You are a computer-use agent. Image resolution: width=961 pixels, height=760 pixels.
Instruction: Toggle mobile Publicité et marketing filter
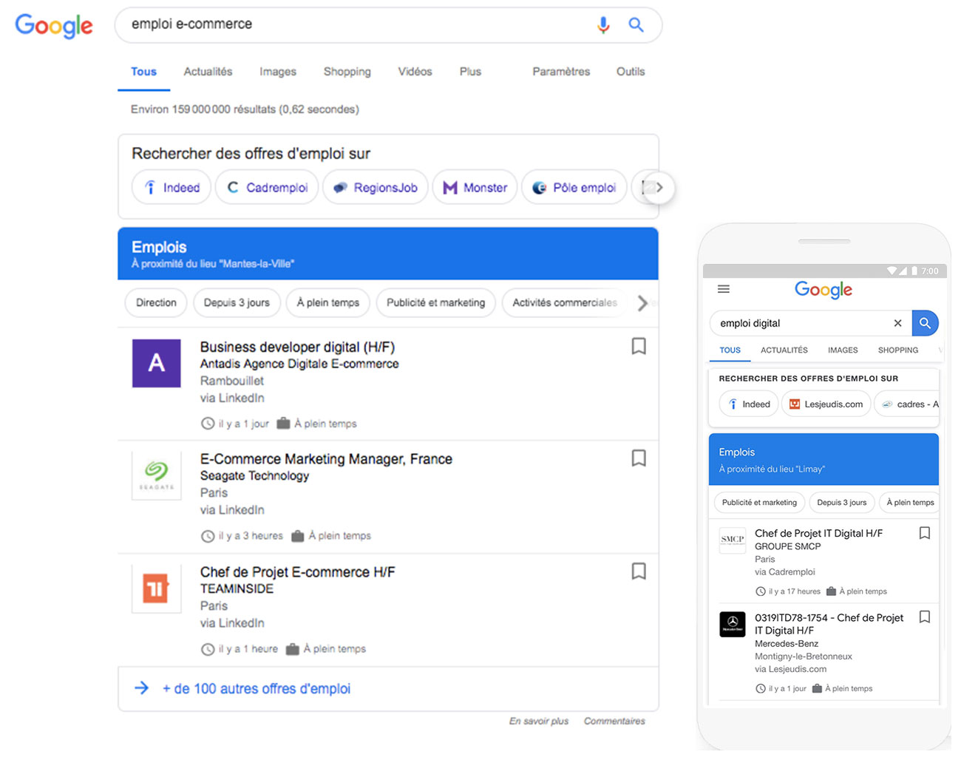(759, 503)
